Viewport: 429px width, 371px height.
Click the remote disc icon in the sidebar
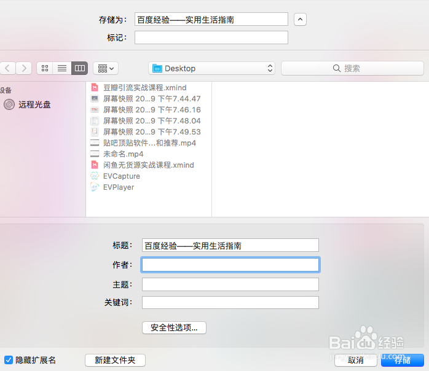(9, 104)
